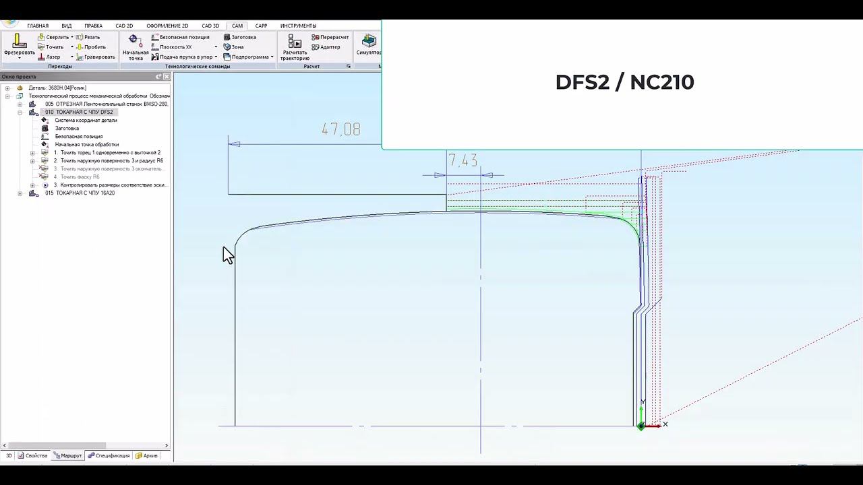863x485 pixels.
Task: Expand the 015 ТОКАРНАЯ С ЧПУ 16А20 node
Action: [x=20, y=193]
